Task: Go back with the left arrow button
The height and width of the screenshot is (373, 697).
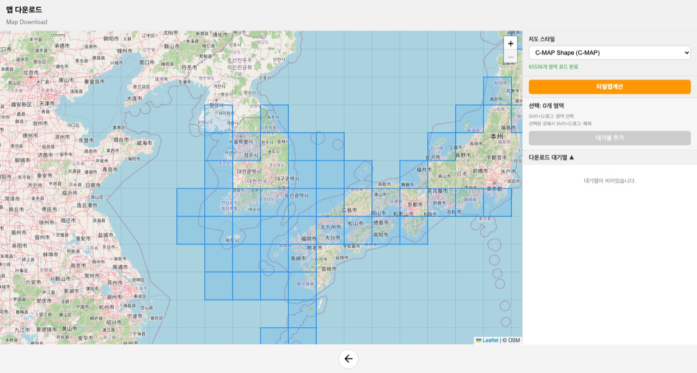Action: point(348,359)
